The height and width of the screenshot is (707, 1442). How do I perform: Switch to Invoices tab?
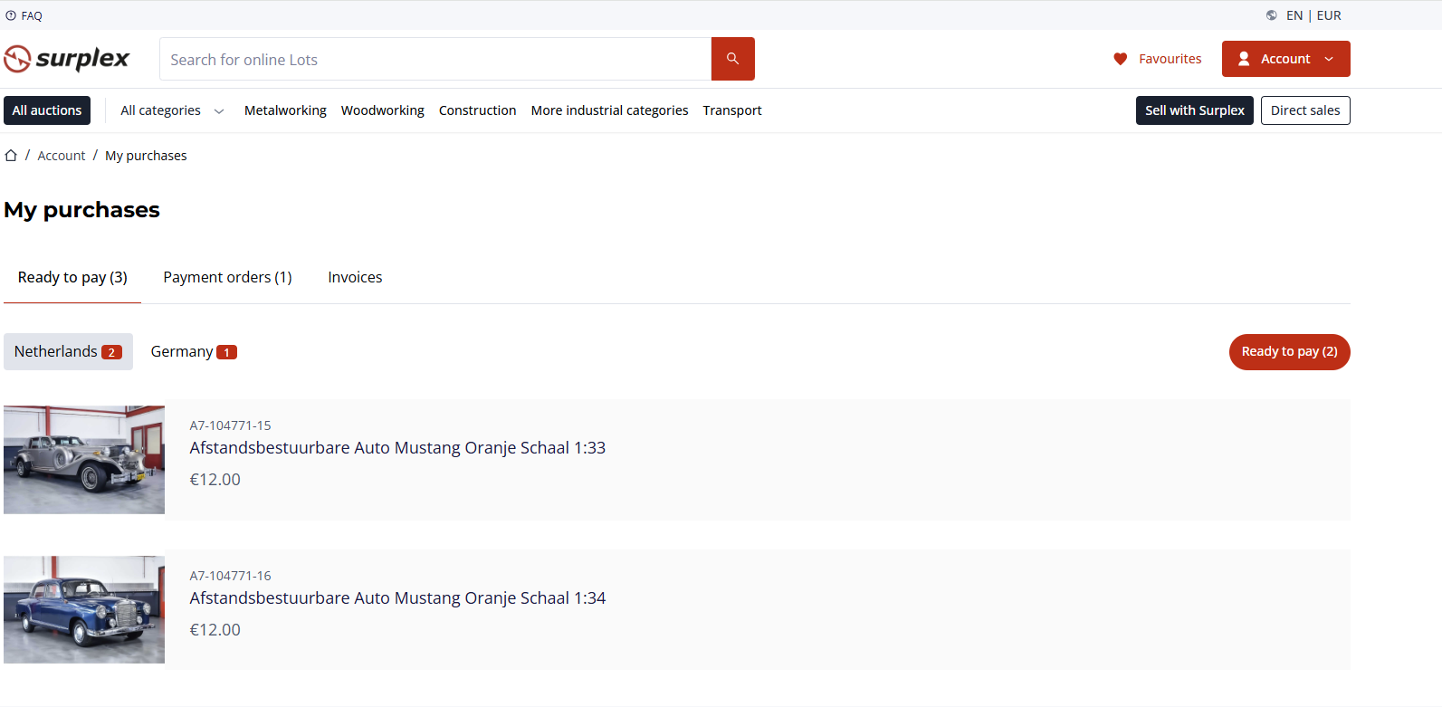pos(355,277)
